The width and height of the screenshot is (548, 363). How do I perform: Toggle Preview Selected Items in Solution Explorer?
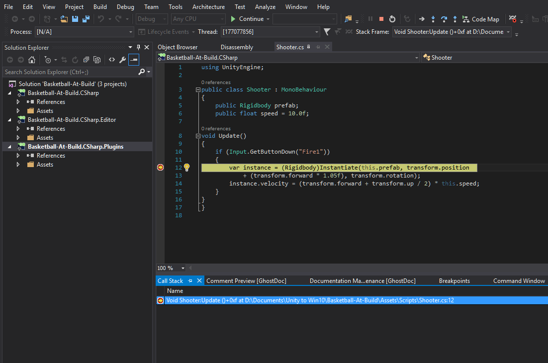click(x=133, y=59)
